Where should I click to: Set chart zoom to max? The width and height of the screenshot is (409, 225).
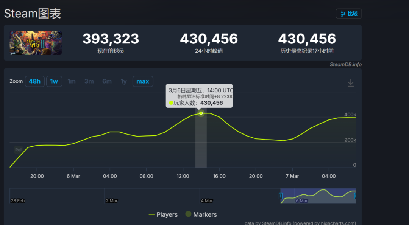(x=143, y=81)
